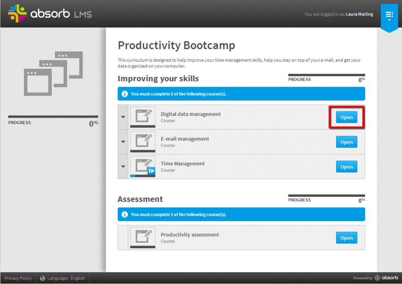Click 'You must complete 2' notice

[x=241, y=94]
